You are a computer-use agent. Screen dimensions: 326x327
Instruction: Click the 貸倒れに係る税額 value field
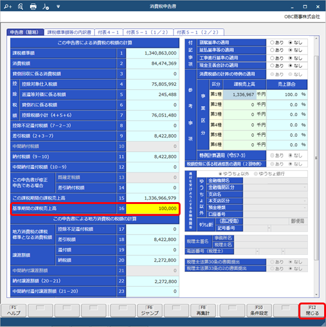point(152,105)
